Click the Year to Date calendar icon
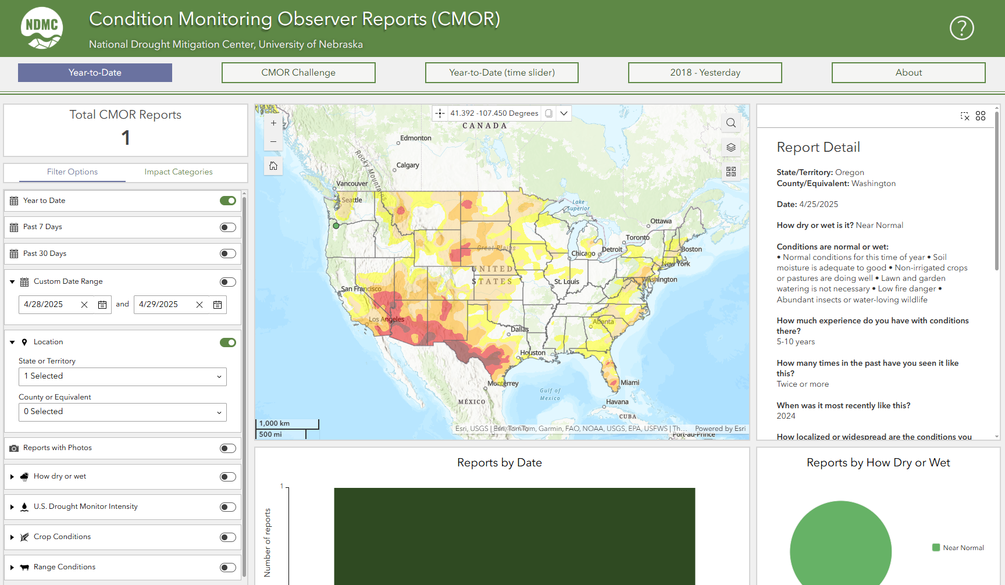 click(14, 201)
